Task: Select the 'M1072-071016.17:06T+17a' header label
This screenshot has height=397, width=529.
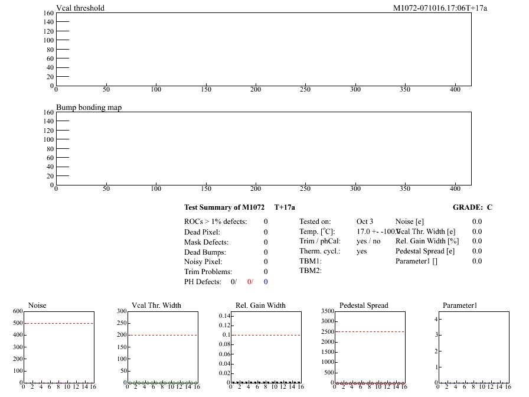Action: [440, 8]
